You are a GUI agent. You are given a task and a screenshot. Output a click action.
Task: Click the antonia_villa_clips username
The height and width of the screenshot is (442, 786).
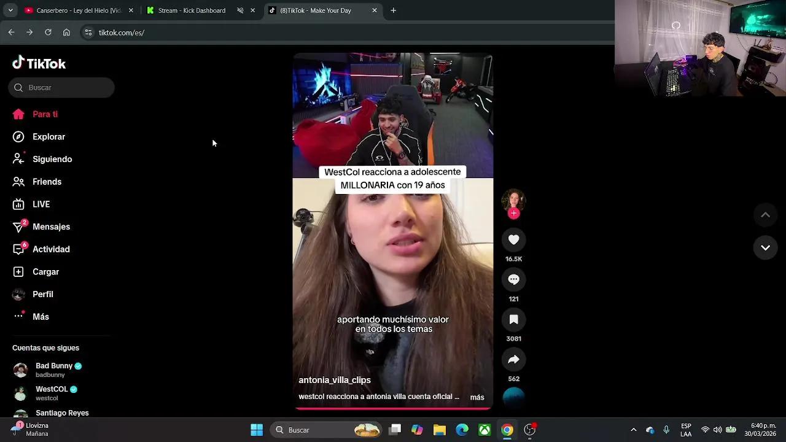click(335, 381)
